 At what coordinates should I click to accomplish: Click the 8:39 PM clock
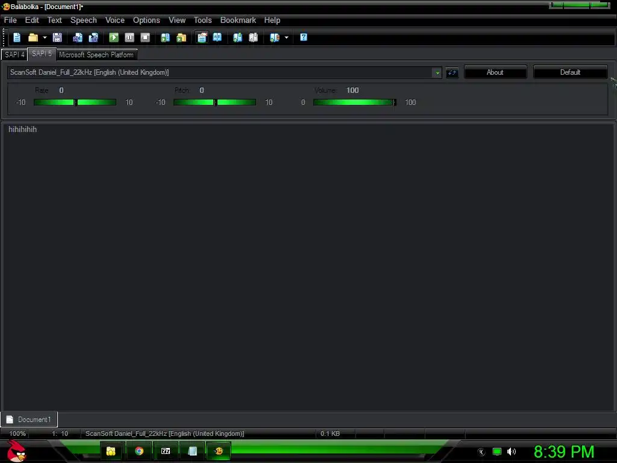click(563, 452)
